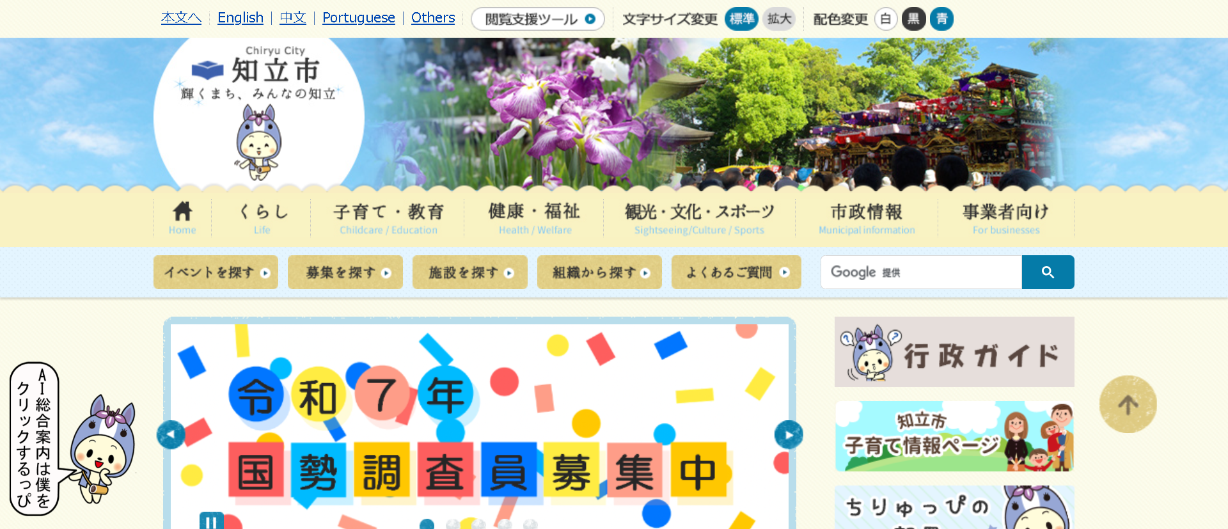The image size is (1228, 529).
Task: Expand the イベントを探す menu
Action: pos(216,272)
